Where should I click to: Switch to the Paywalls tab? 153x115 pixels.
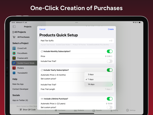pyautogui.click(x=97, y=110)
